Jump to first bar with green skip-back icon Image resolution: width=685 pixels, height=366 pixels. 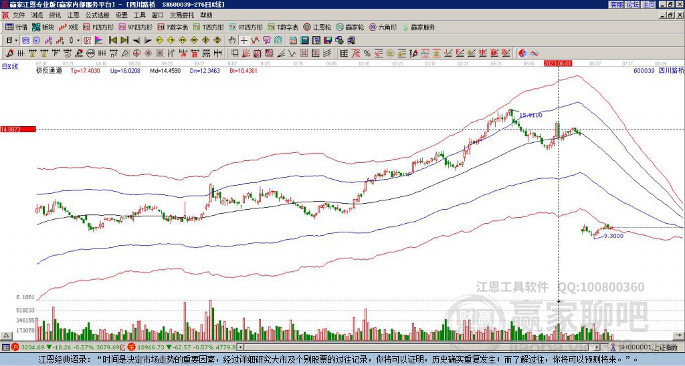[x=112, y=40]
